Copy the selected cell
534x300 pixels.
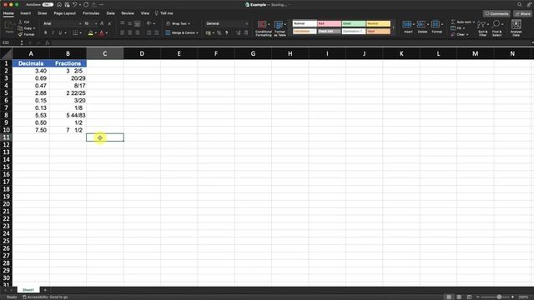pos(25,28)
